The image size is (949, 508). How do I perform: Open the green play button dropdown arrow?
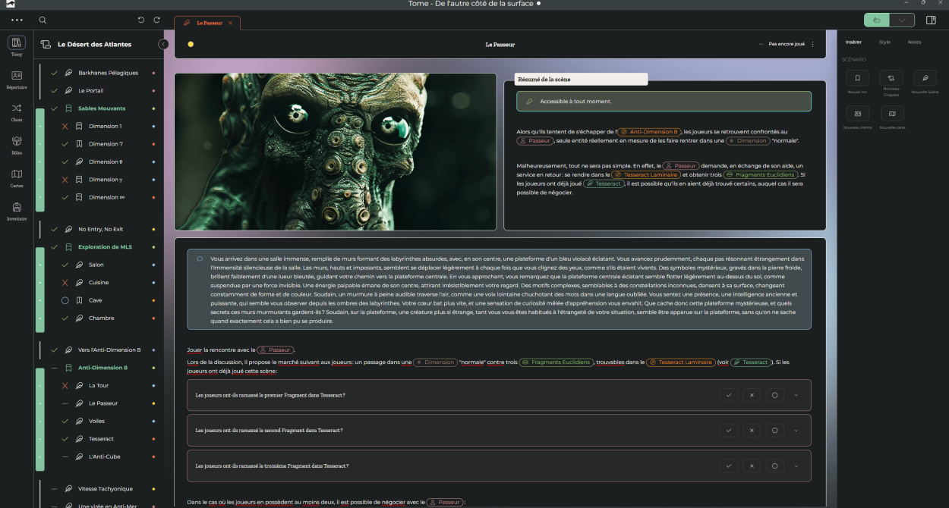point(901,20)
